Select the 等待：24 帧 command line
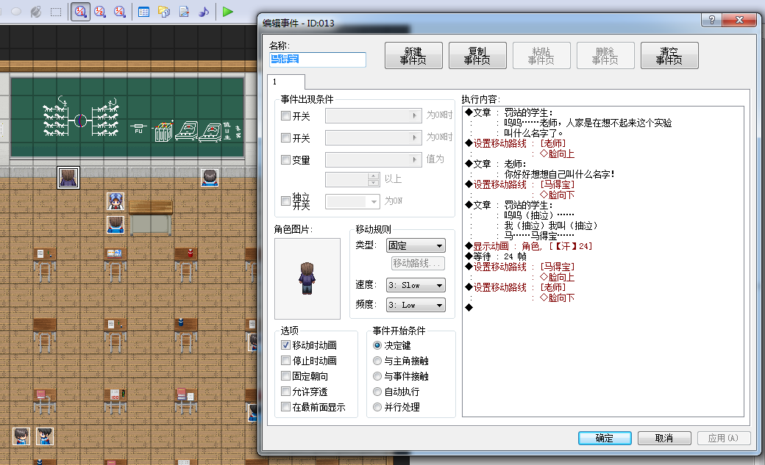Image resolution: width=765 pixels, height=465 pixels. coord(497,256)
